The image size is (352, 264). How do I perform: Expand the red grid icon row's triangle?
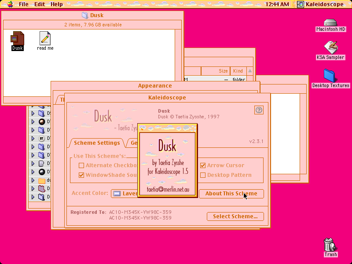(x=33, y=189)
